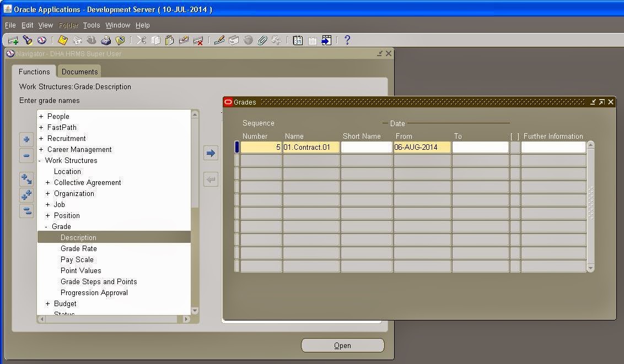Open the Tools menu

coord(92,25)
